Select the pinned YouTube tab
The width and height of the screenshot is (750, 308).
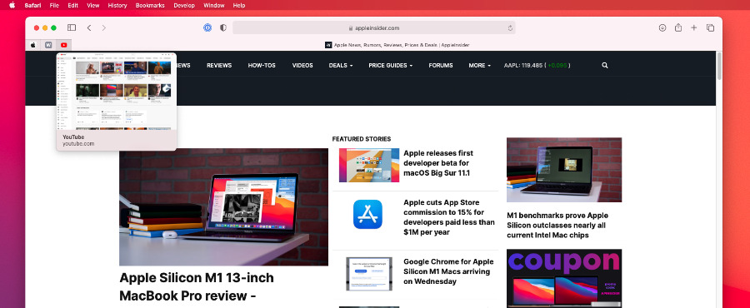coord(63,45)
